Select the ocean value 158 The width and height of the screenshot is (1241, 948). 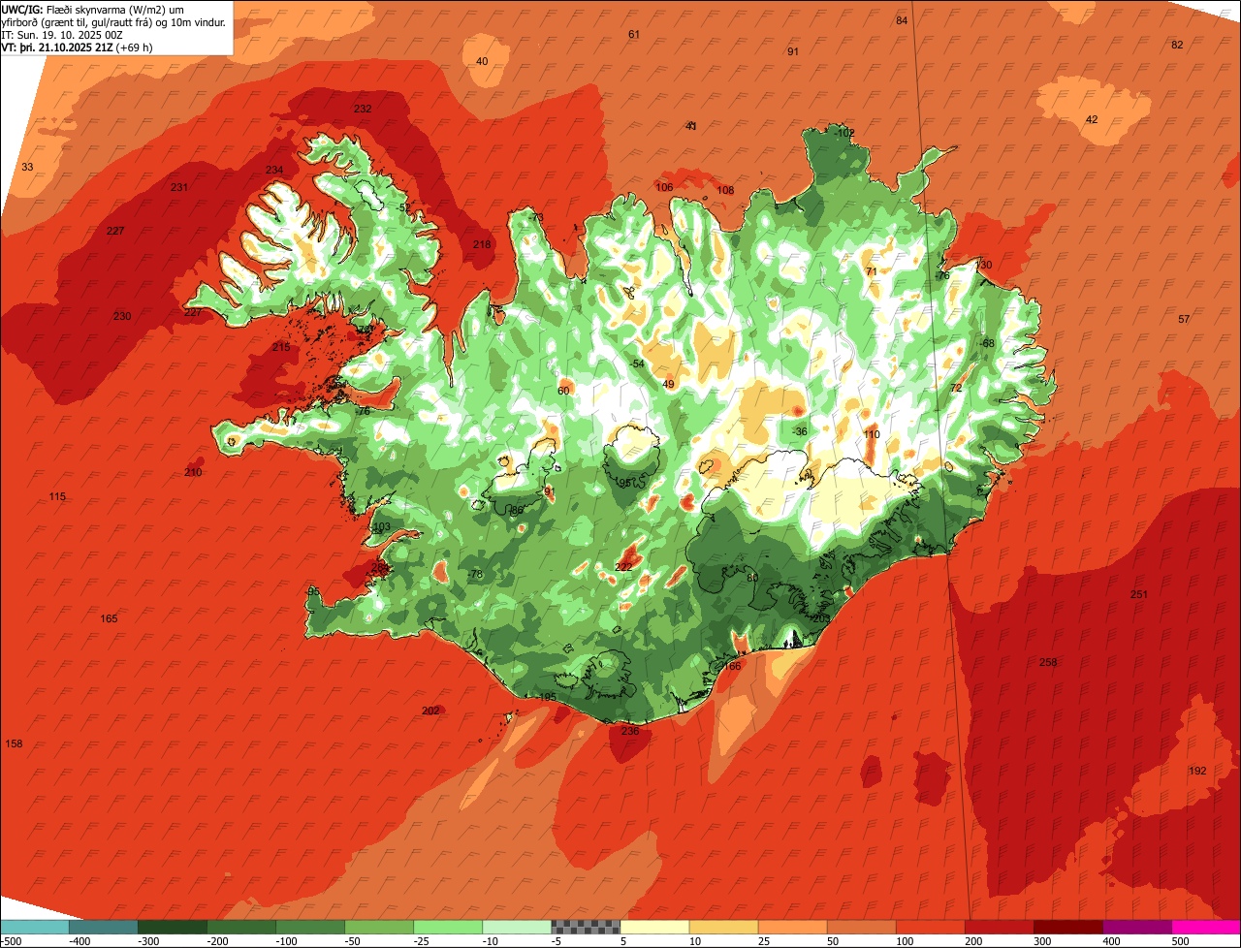click(x=14, y=744)
